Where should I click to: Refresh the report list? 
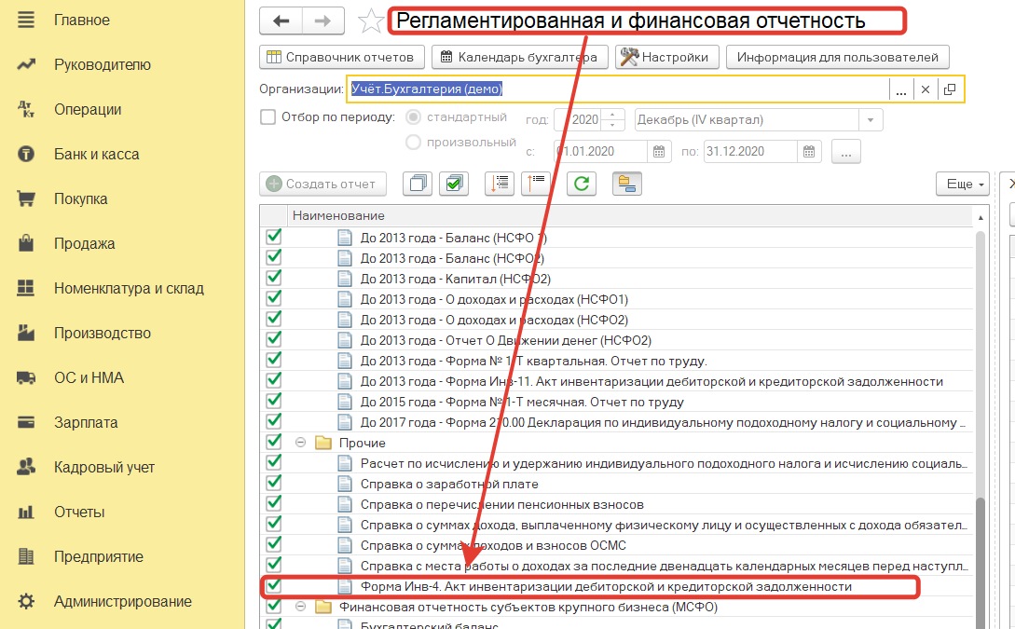pyautogui.click(x=582, y=184)
